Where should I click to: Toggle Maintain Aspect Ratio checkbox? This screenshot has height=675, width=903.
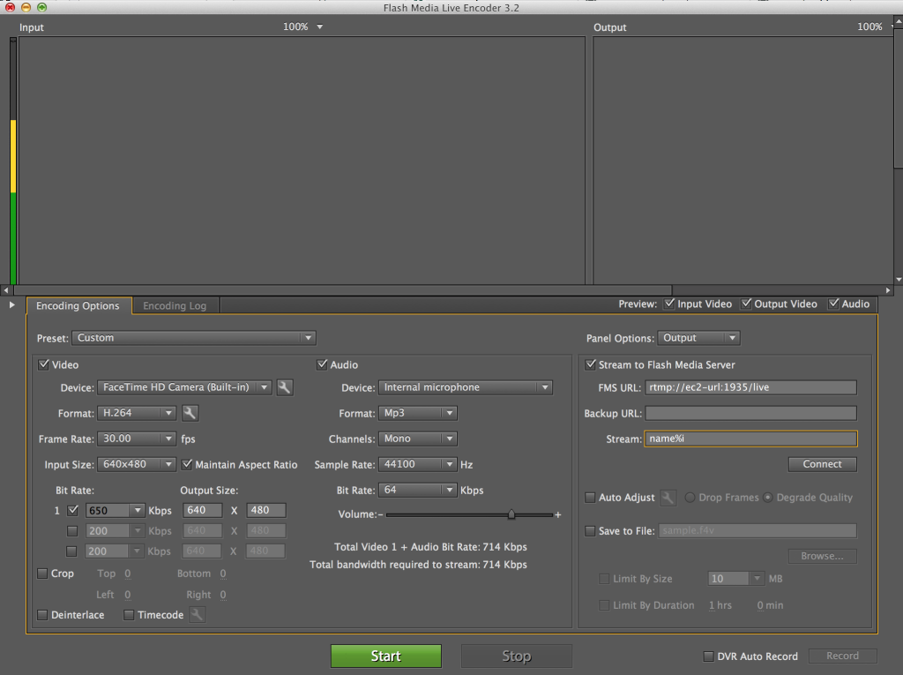point(187,464)
